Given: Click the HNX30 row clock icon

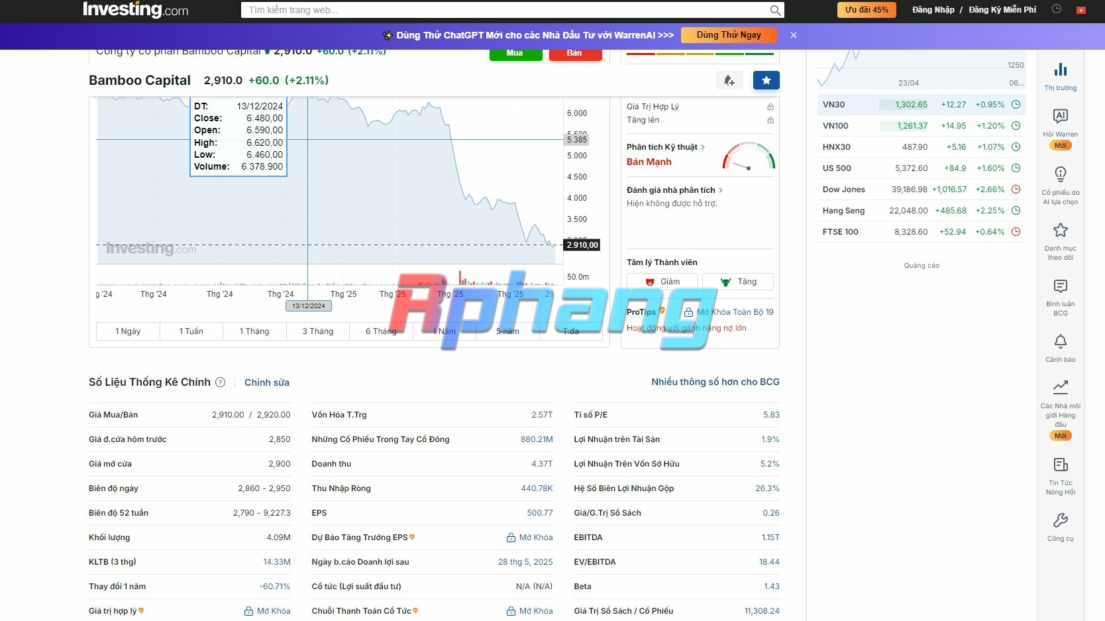Looking at the screenshot, I should [x=1016, y=147].
